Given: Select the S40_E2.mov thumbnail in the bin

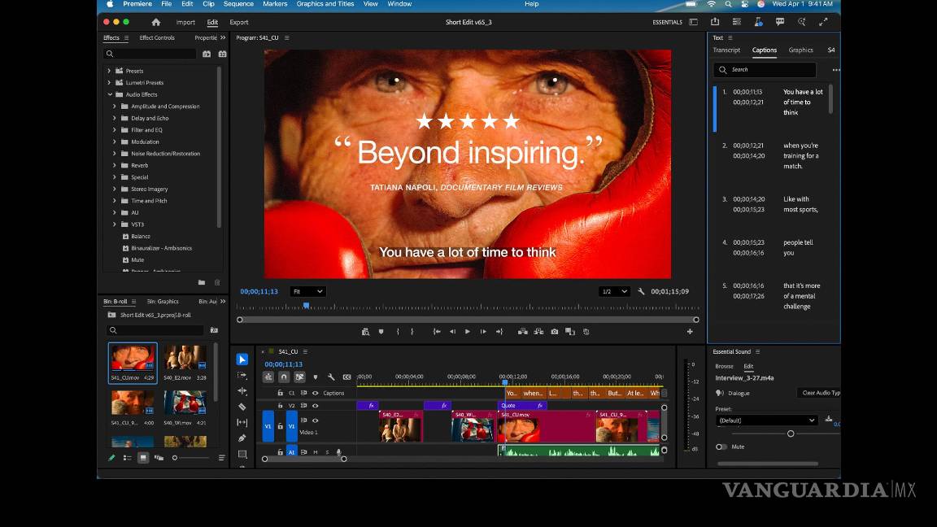Looking at the screenshot, I should tap(185, 359).
